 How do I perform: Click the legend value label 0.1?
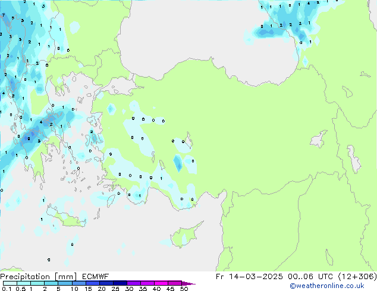click(7, 289)
